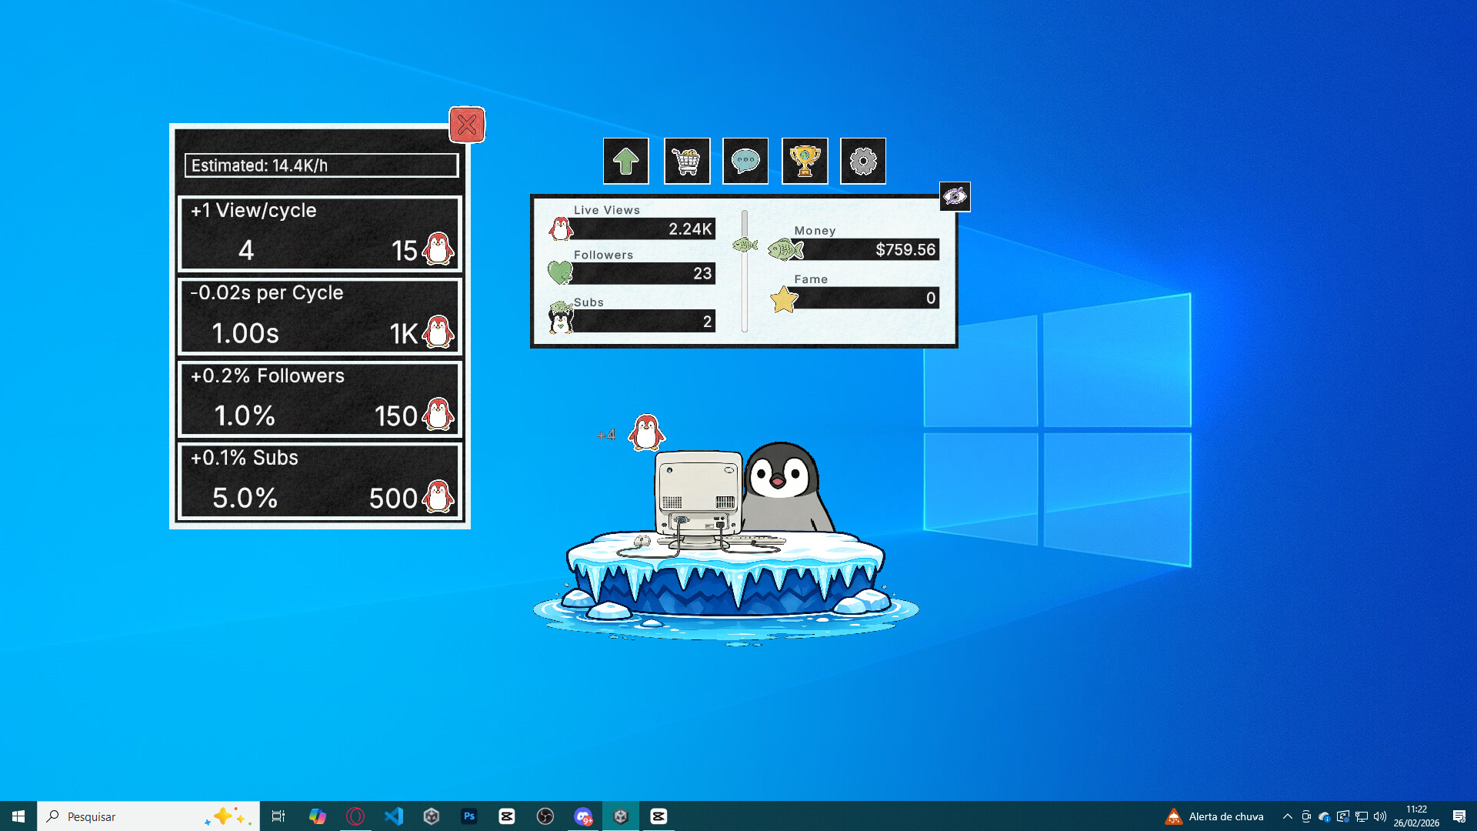
Task: Click the fish slider handle
Action: (745, 245)
